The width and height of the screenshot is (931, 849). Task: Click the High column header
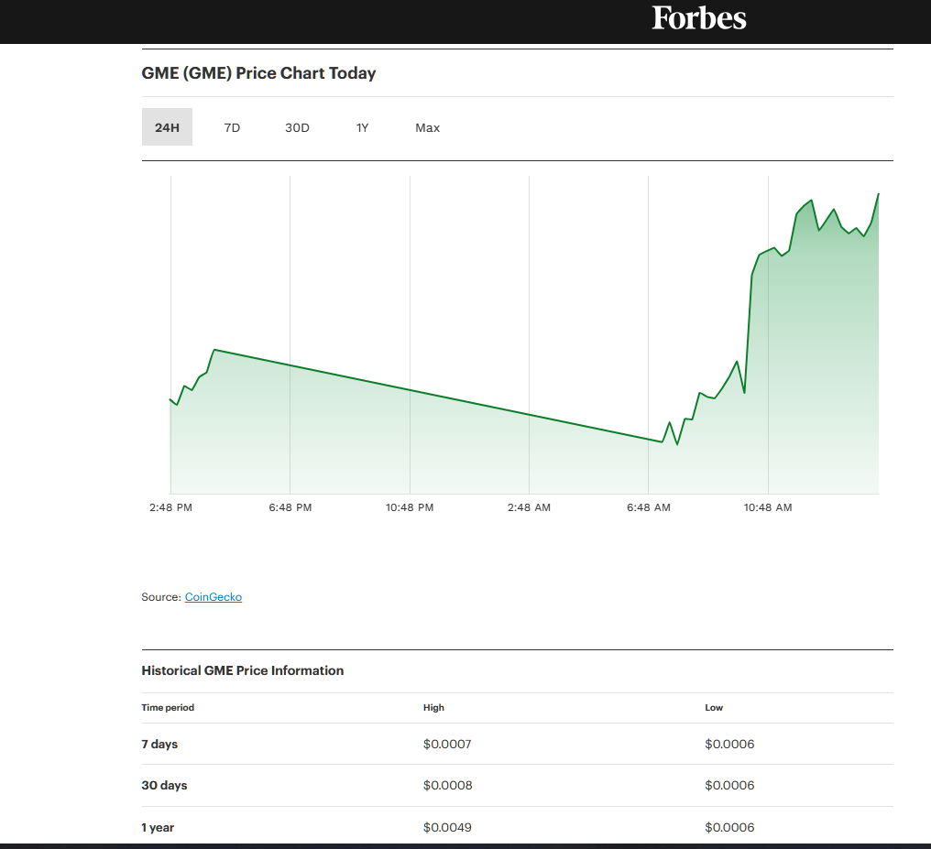tap(433, 707)
